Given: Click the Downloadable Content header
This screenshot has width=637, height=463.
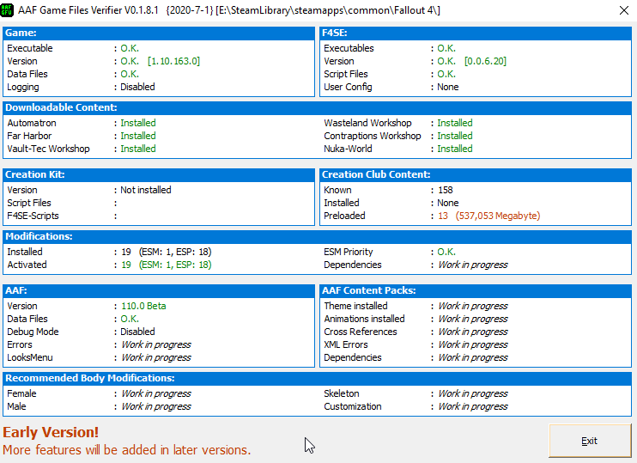Looking at the screenshot, I should pos(317,107).
